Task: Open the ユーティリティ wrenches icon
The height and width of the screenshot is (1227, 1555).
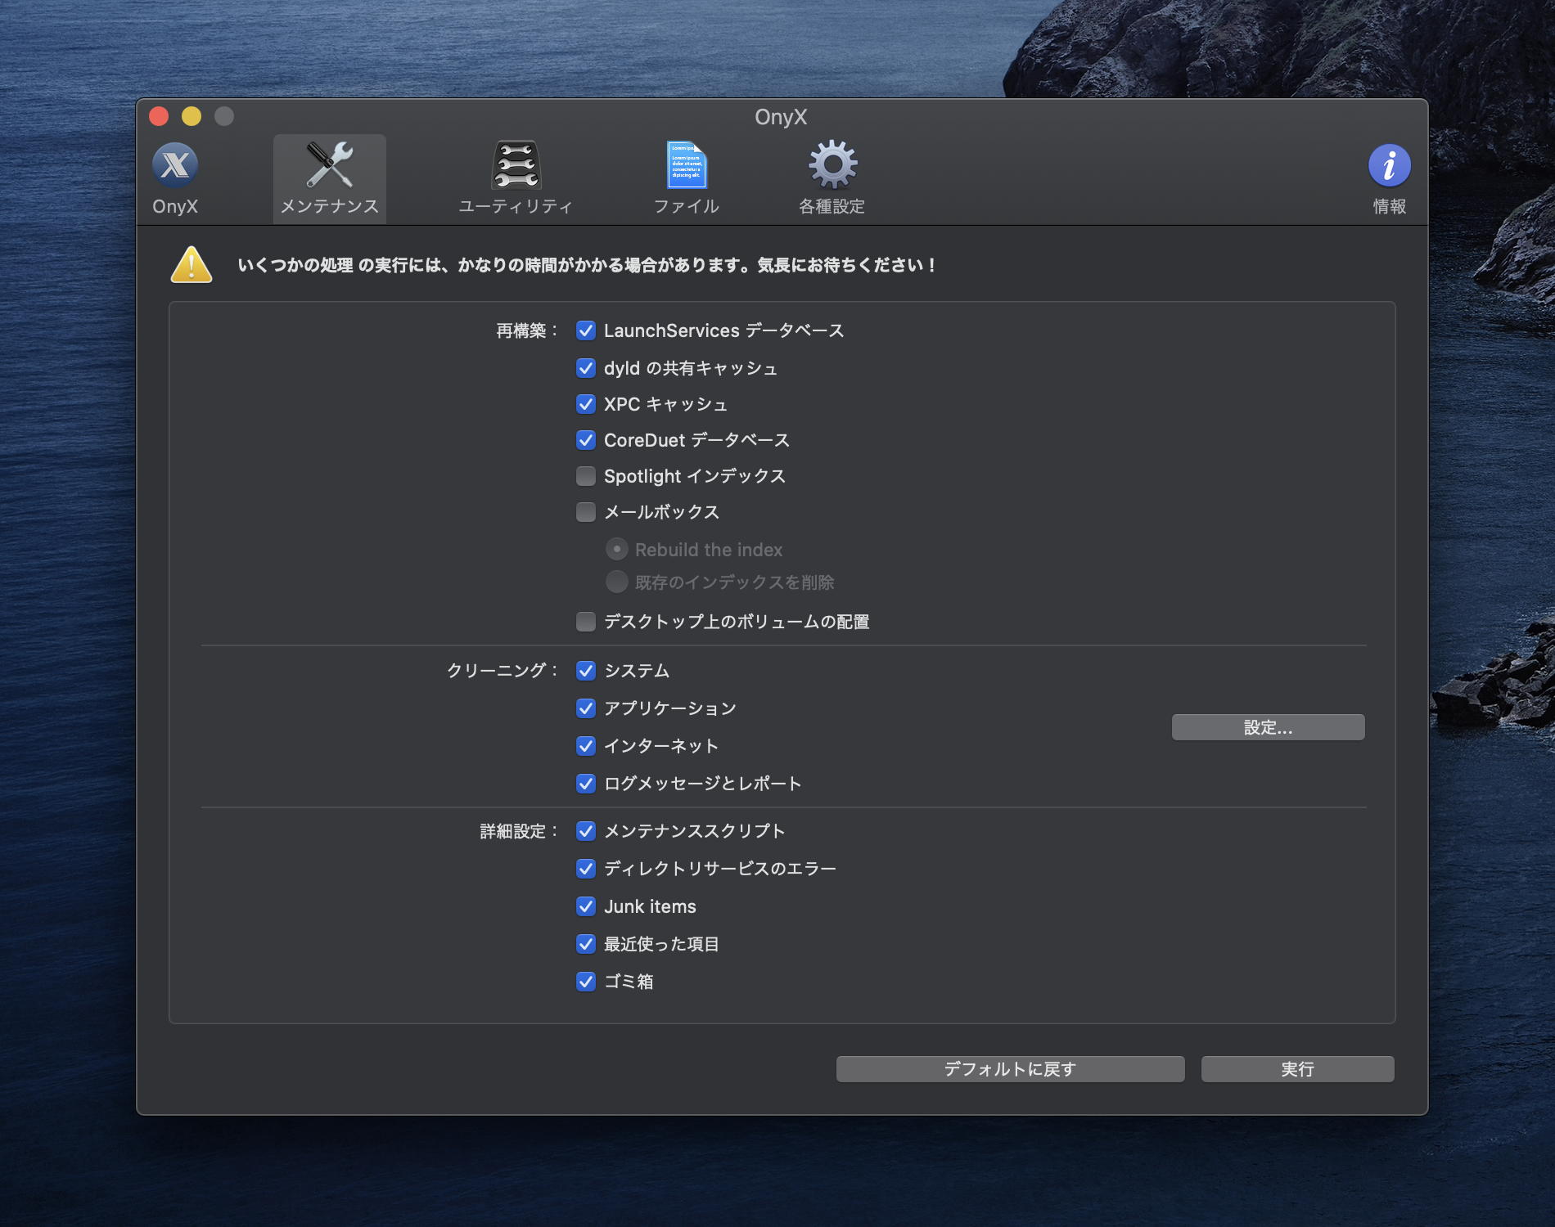Action: (x=516, y=166)
